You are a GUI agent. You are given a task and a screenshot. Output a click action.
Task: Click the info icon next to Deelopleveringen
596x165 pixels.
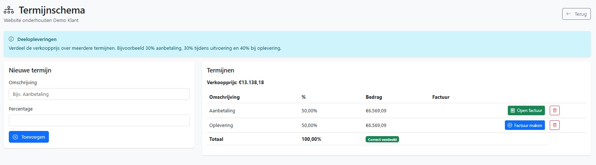click(11, 39)
